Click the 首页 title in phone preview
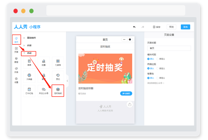This screenshot has height=140, width=208. click(105, 39)
